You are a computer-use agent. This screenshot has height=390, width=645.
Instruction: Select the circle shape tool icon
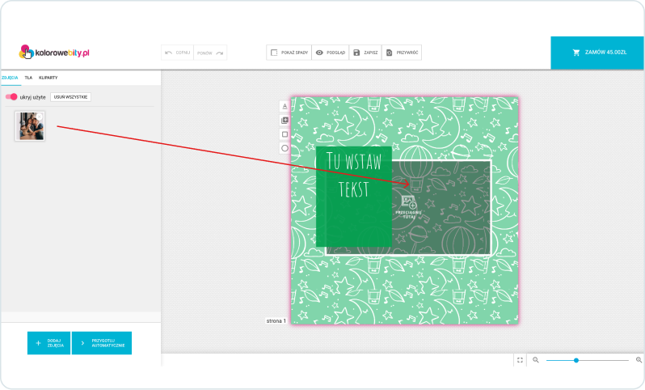click(285, 148)
